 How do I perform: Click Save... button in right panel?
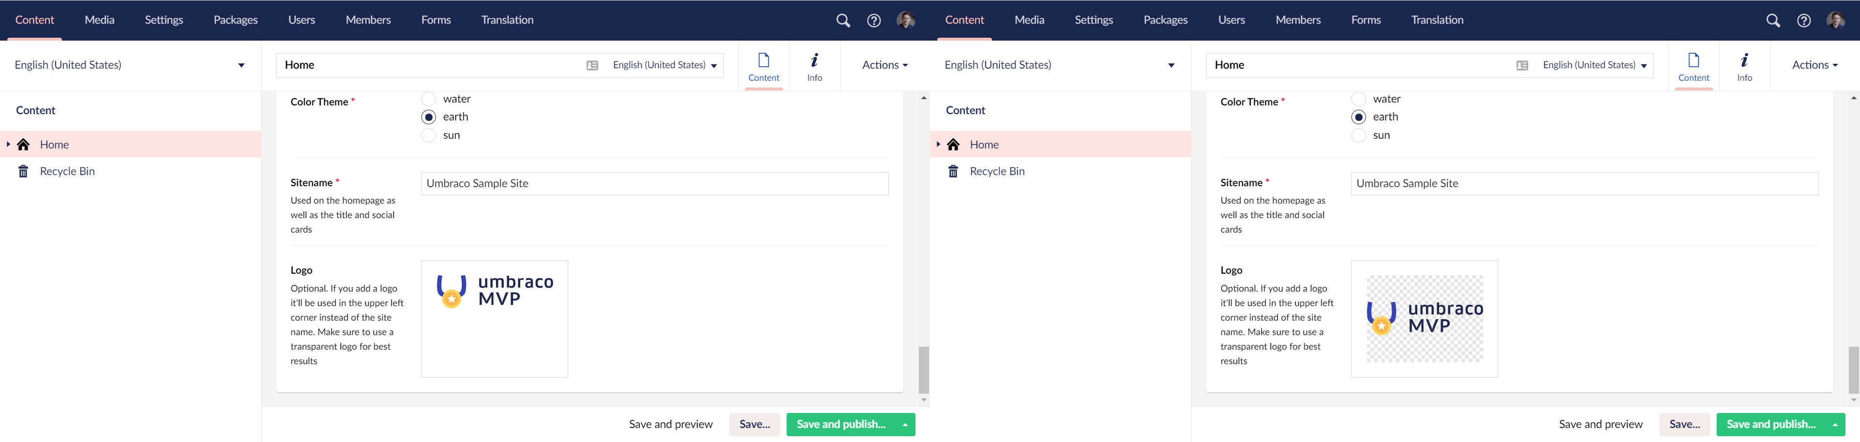tap(1685, 425)
